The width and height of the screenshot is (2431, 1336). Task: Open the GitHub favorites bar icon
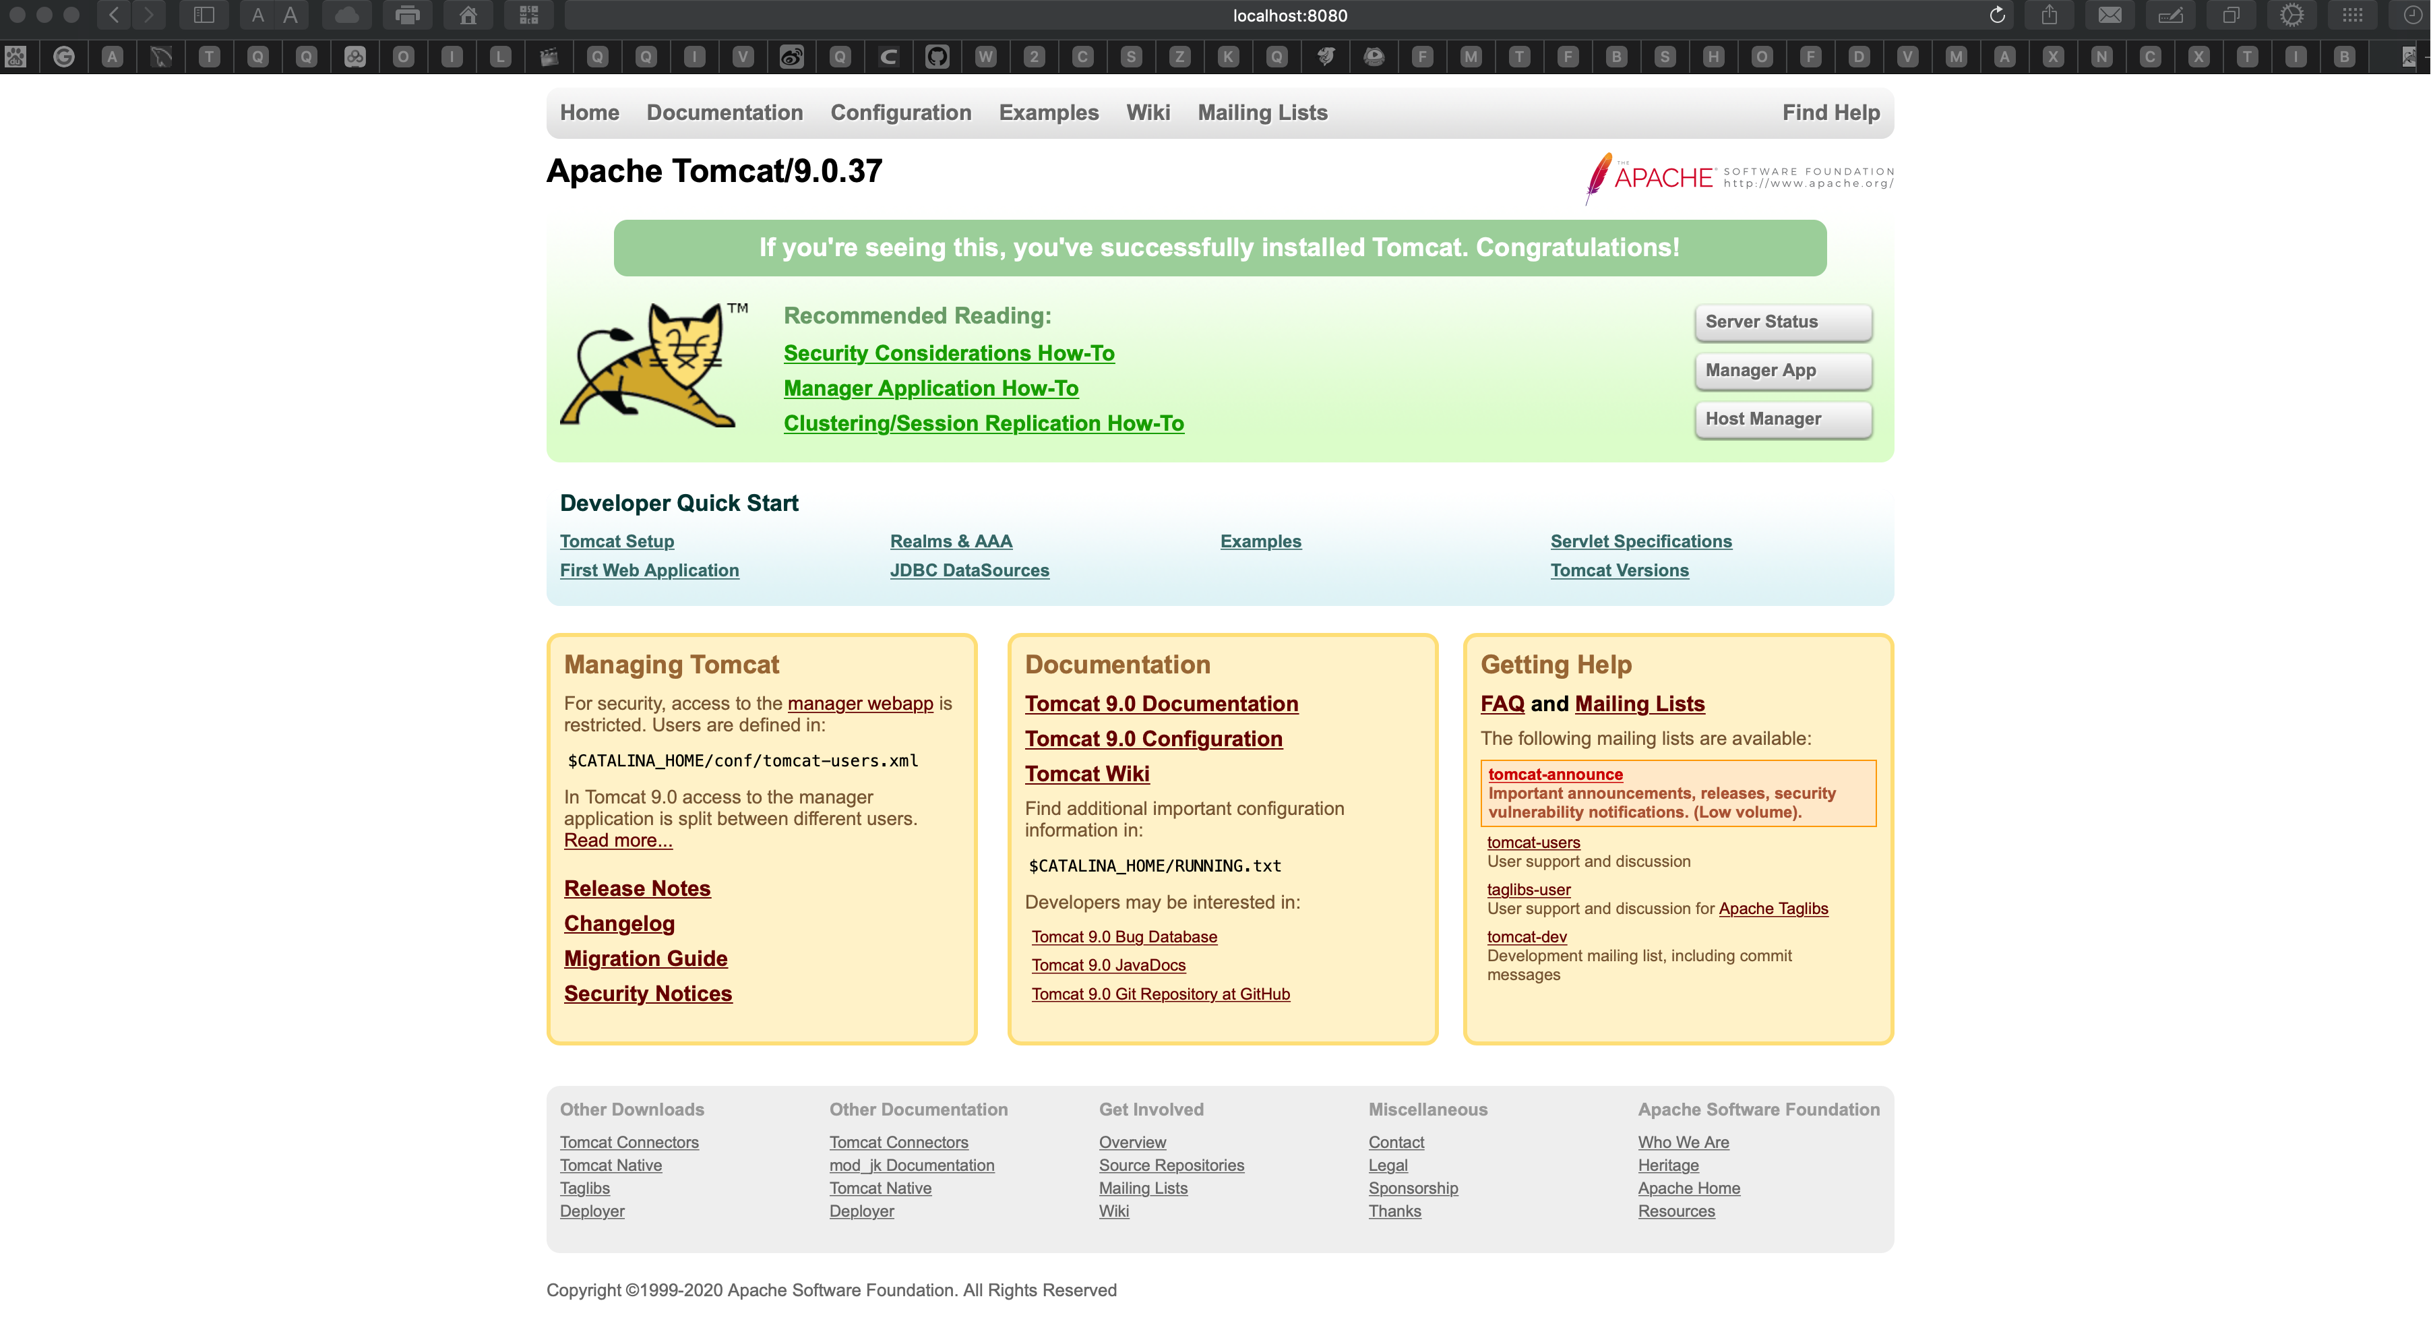pyautogui.click(x=936, y=57)
